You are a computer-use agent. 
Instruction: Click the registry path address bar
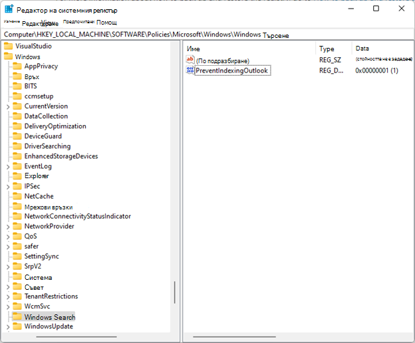tap(207, 35)
